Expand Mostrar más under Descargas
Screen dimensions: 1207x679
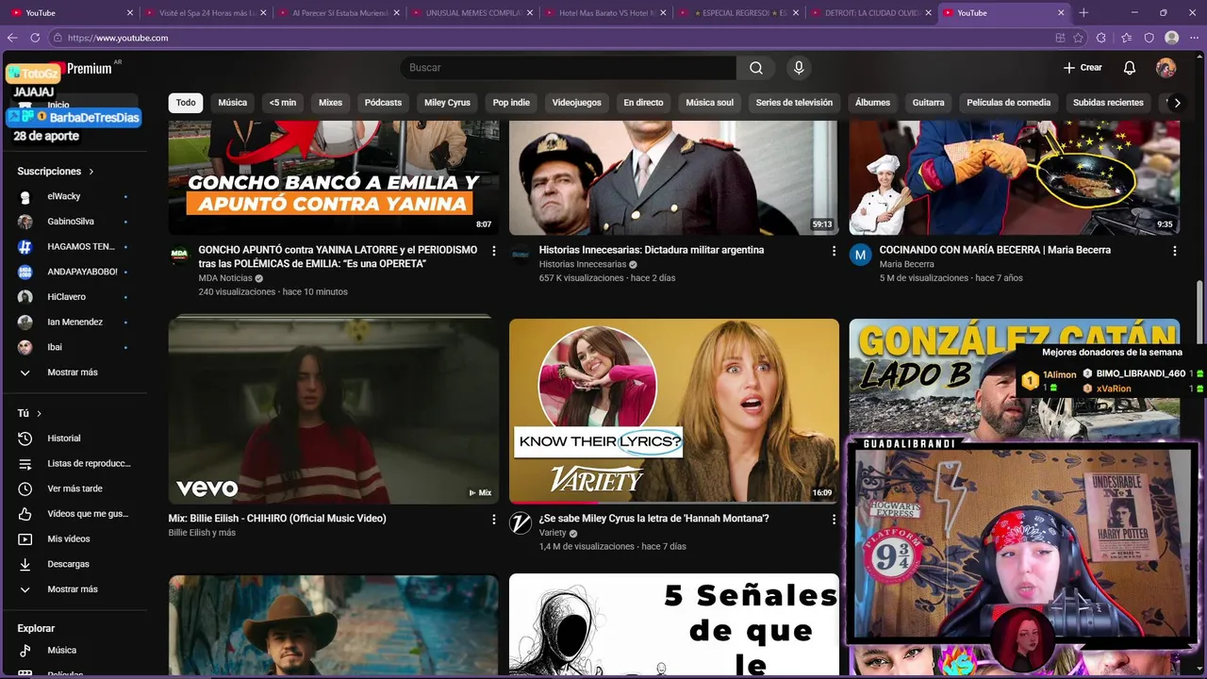pyautogui.click(x=74, y=589)
